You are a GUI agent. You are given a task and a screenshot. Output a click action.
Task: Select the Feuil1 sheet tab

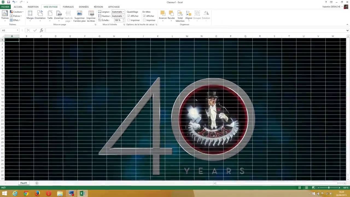click(24, 183)
